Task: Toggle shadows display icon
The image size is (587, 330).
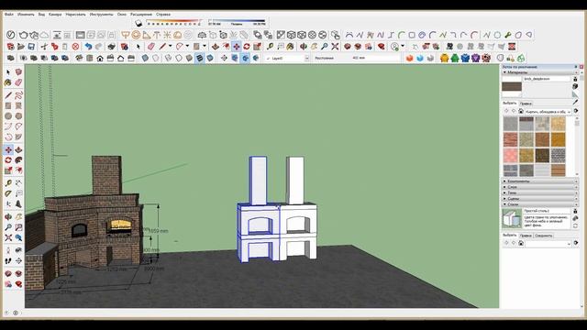Action: (138, 24)
